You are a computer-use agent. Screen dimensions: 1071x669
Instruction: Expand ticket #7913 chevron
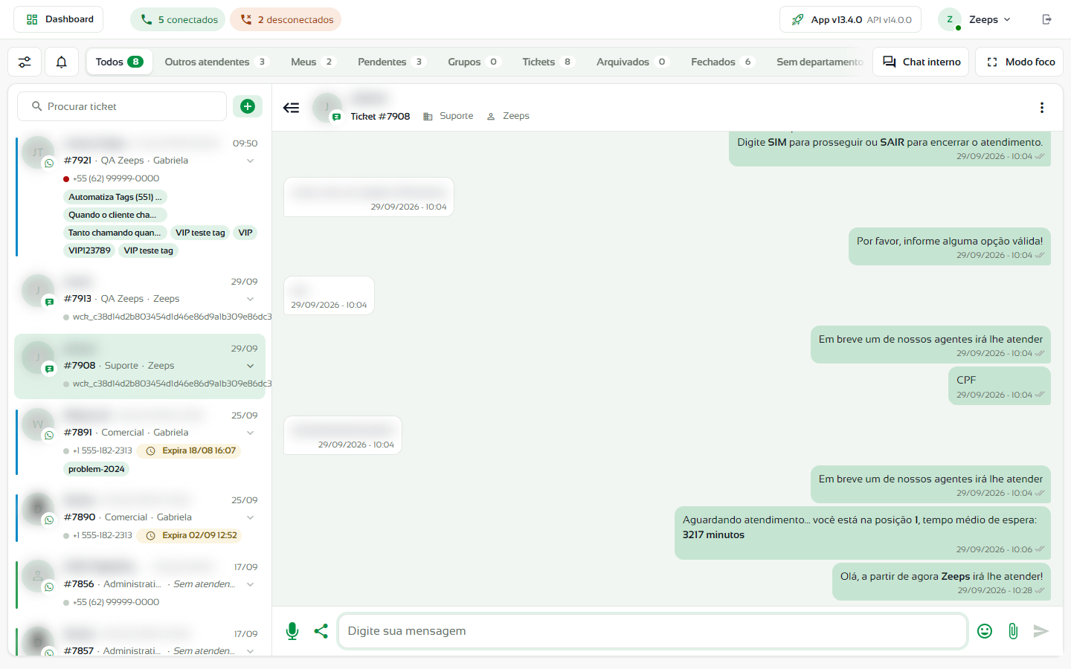(x=251, y=299)
